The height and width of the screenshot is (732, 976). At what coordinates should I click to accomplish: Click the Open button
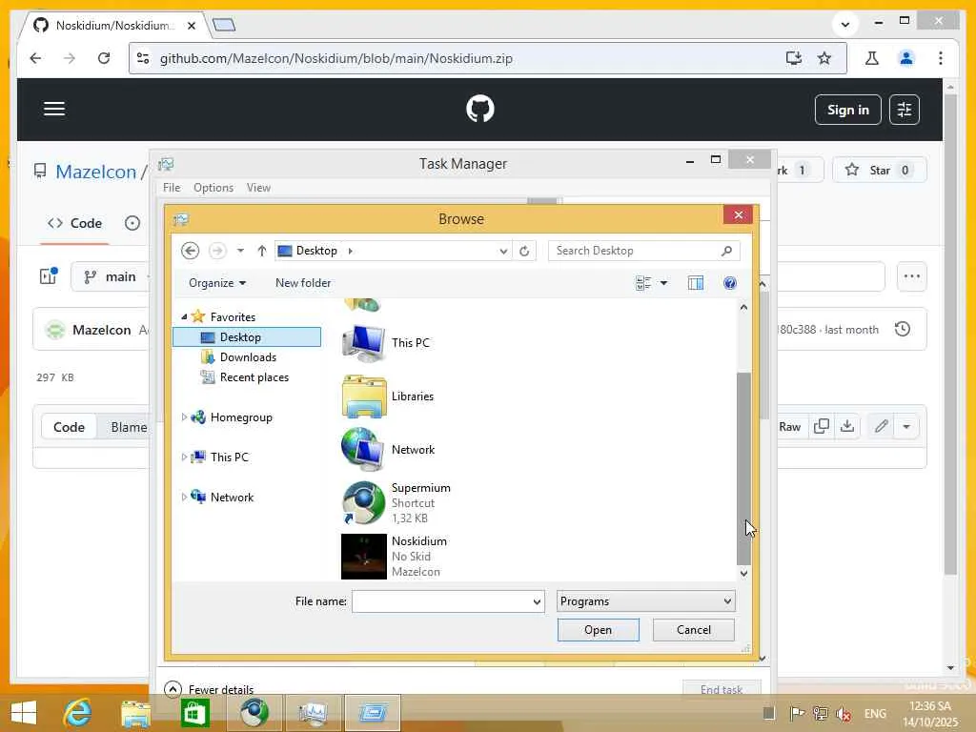[599, 630]
